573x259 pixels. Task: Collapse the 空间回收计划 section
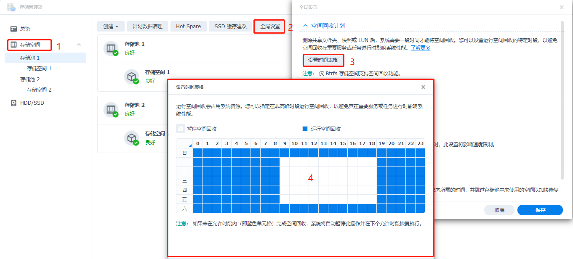tap(305, 26)
